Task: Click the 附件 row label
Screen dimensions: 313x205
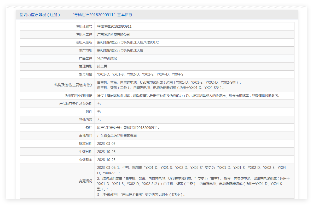Action: point(89,112)
